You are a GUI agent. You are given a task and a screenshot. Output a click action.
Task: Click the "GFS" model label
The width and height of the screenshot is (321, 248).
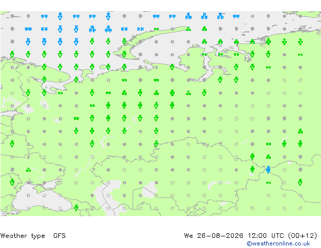click(x=59, y=236)
